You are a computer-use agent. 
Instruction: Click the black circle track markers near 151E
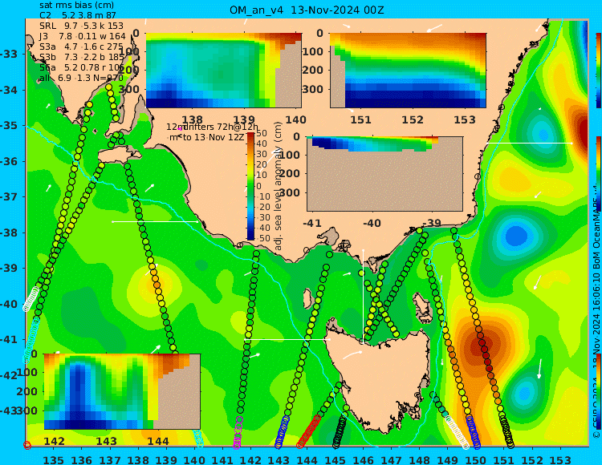point(506,432)
